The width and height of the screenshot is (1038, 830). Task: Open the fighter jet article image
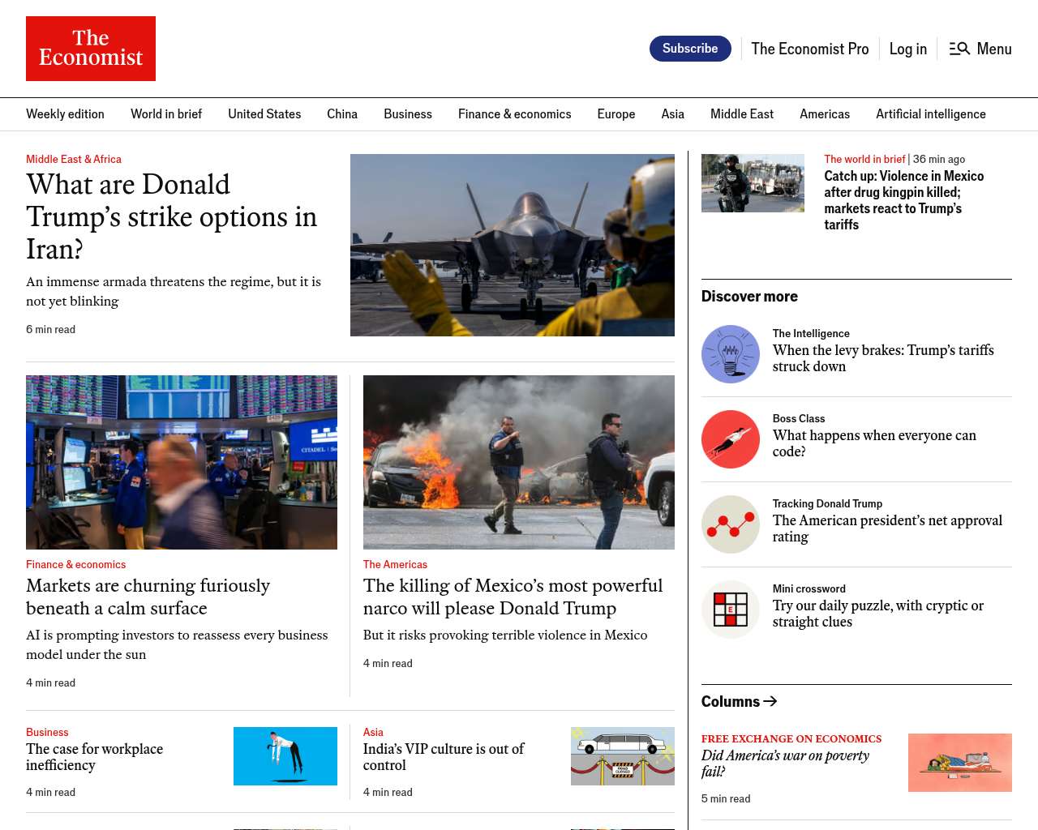click(x=512, y=245)
